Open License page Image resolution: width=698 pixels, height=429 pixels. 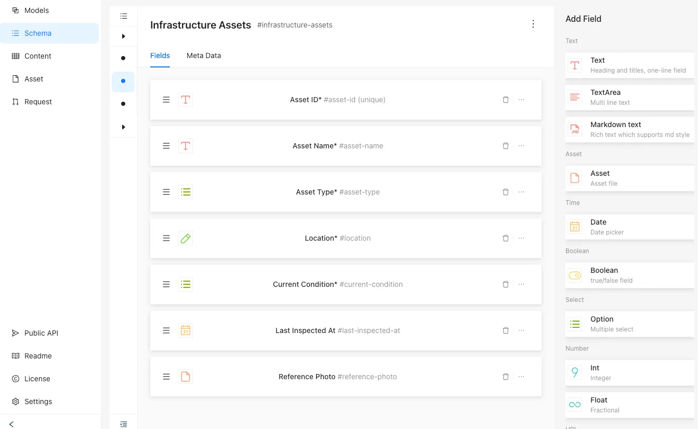pyautogui.click(x=49, y=379)
